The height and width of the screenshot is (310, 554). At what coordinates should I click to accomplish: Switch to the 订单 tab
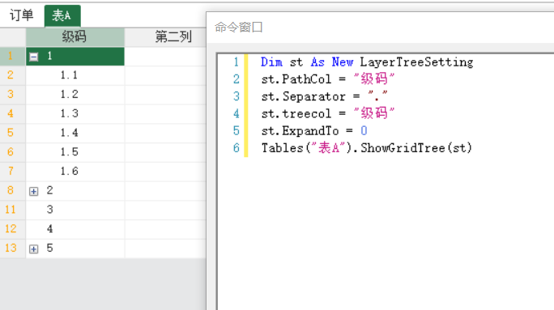click(21, 15)
